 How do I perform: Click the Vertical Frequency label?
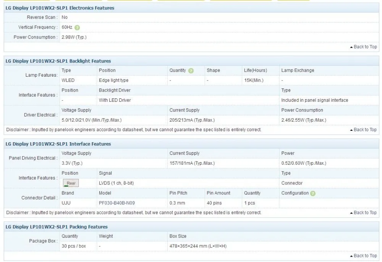click(x=38, y=27)
